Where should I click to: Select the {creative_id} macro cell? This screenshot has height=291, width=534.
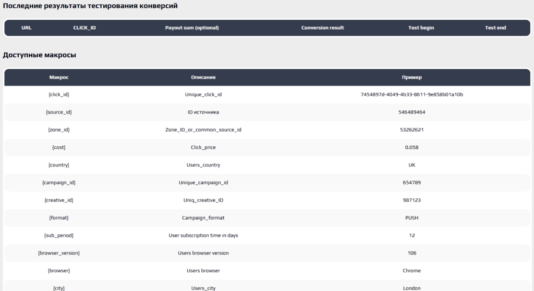click(x=59, y=200)
